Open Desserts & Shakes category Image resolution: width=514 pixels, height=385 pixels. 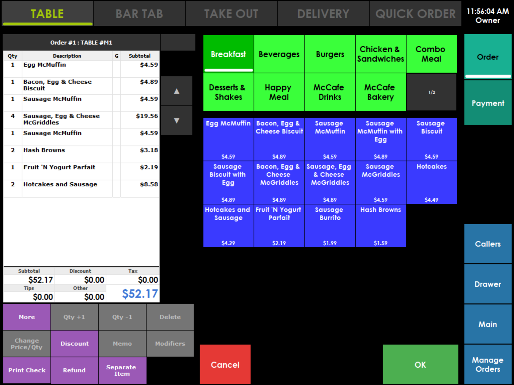coord(228,92)
